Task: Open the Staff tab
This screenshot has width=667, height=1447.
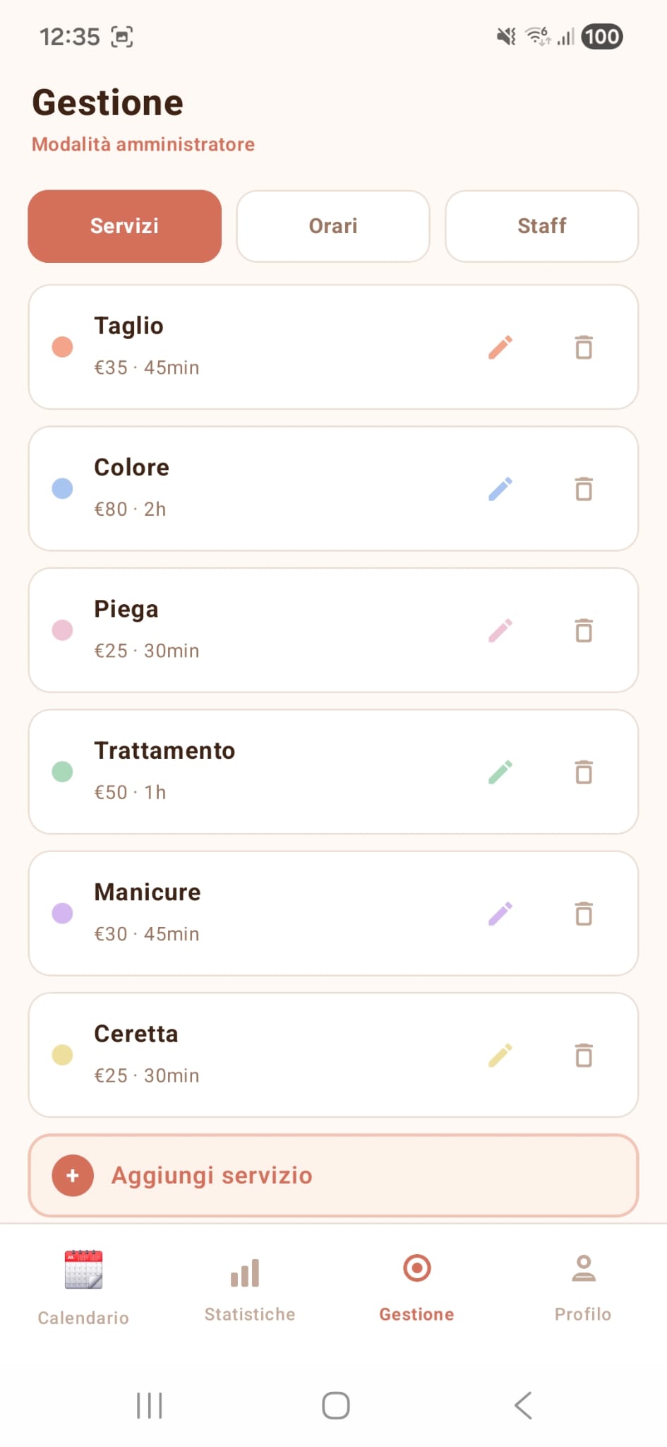Action: tap(541, 226)
